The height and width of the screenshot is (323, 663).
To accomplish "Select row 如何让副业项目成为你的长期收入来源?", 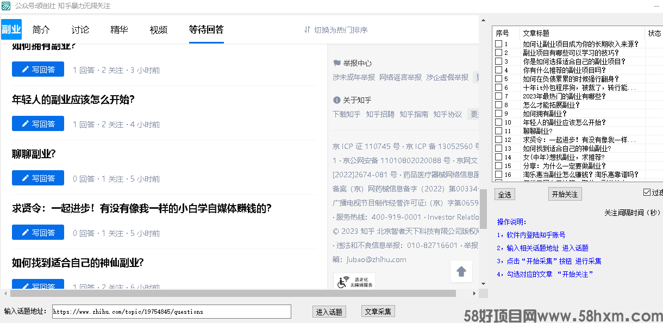I will pyautogui.click(x=581, y=44).
